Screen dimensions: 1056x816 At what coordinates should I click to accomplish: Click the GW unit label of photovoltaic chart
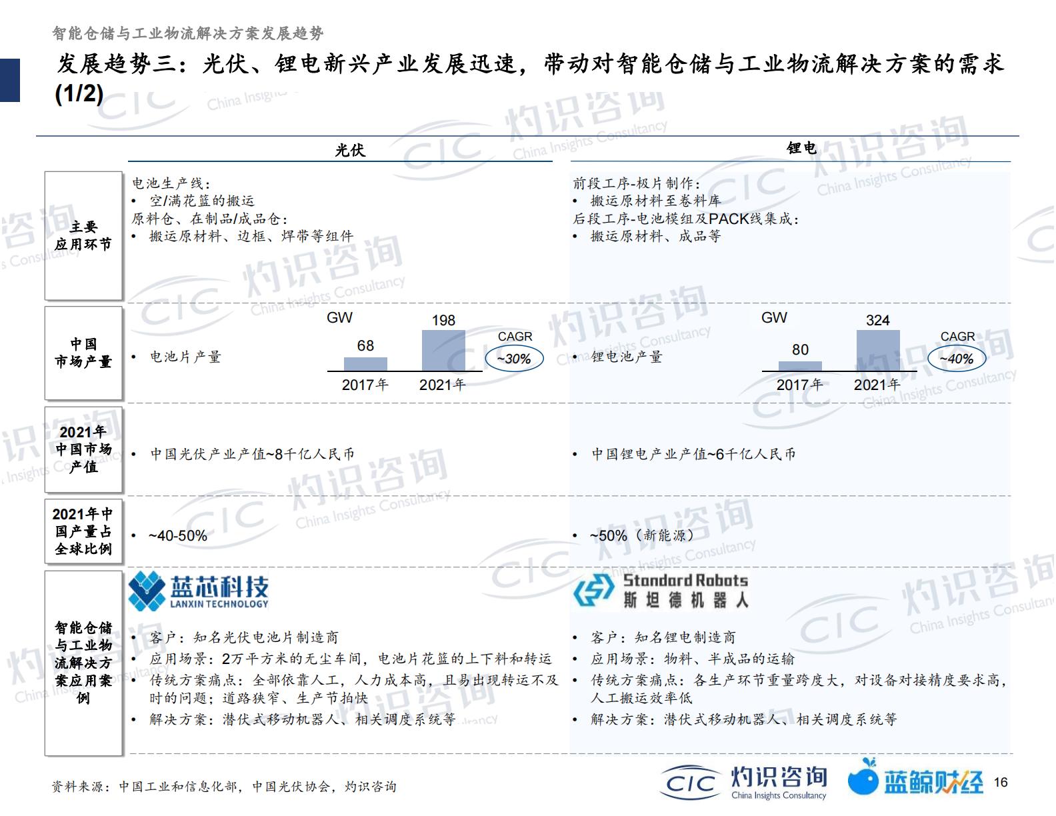click(x=339, y=318)
